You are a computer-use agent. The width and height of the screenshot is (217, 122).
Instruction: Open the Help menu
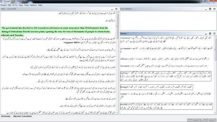coord(40,5)
